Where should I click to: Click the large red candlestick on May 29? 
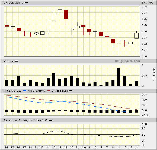click(x=66, y=15)
